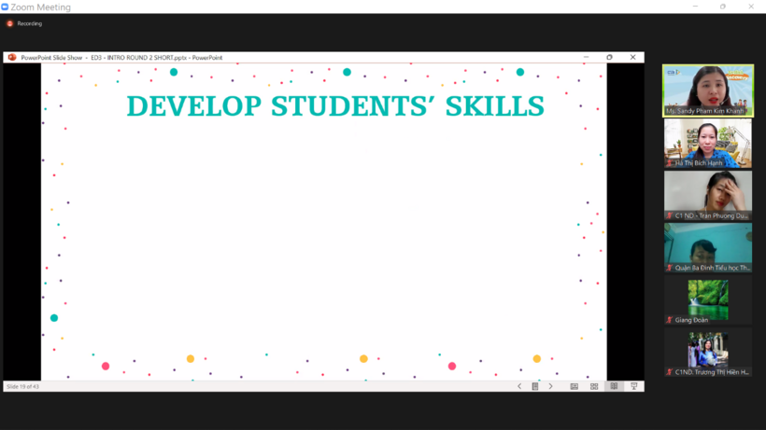Select Ha Thi Bich Hanh's video tile
The image size is (766, 430).
707,143
